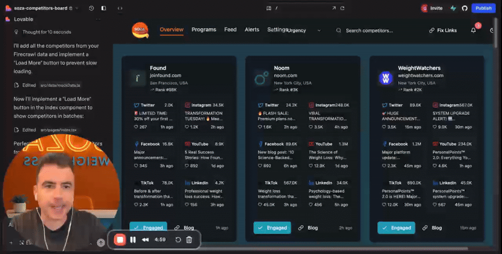Open the Settings tab
Viewport: 502px width, 254px height.
tap(277, 29)
